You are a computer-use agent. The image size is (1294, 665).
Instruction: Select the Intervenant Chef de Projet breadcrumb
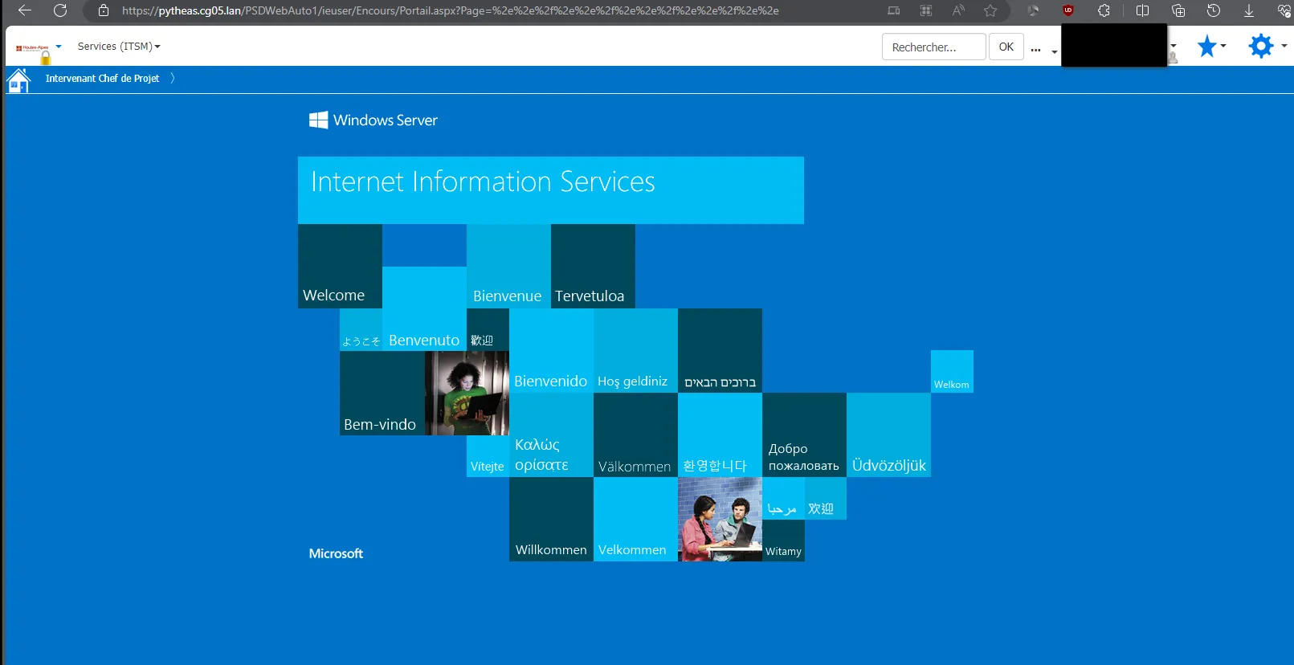tap(102, 78)
